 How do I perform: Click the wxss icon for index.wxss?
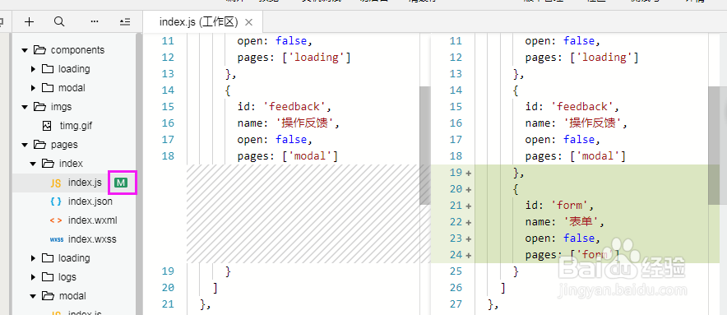click(56, 240)
